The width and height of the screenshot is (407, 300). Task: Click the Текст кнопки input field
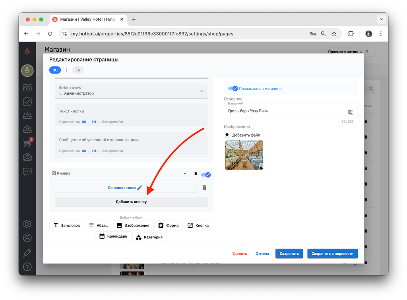pos(131,115)
